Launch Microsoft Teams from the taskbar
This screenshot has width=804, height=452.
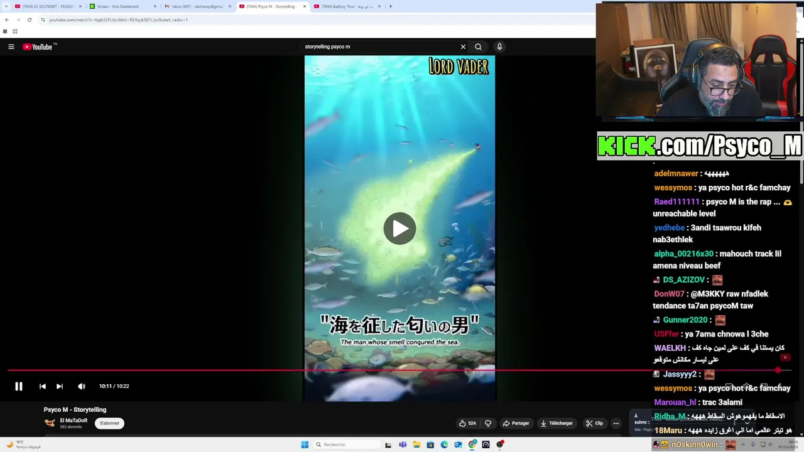click(x=403, y=444)
